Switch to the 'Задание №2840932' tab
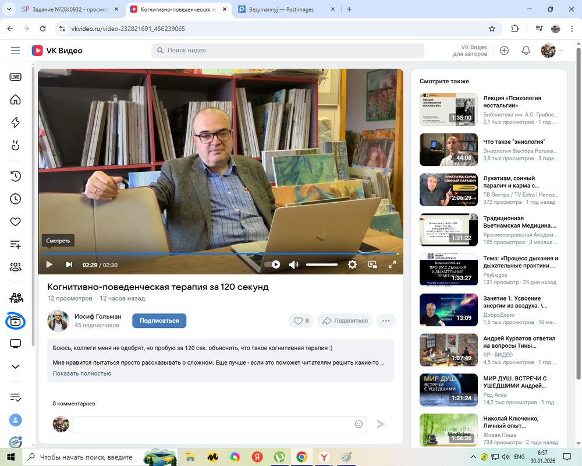Viewport: 582px width, 466px height. tap(70, 9)
